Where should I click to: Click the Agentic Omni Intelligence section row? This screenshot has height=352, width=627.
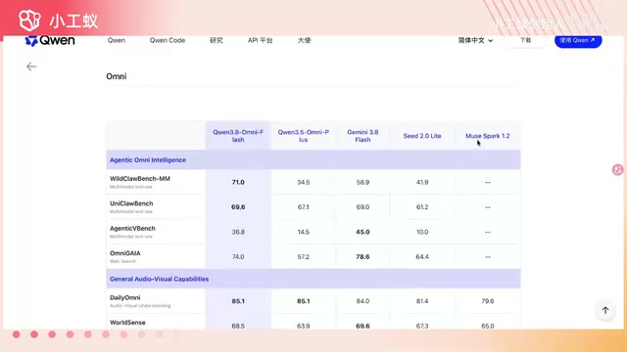[x=313, y=159]
